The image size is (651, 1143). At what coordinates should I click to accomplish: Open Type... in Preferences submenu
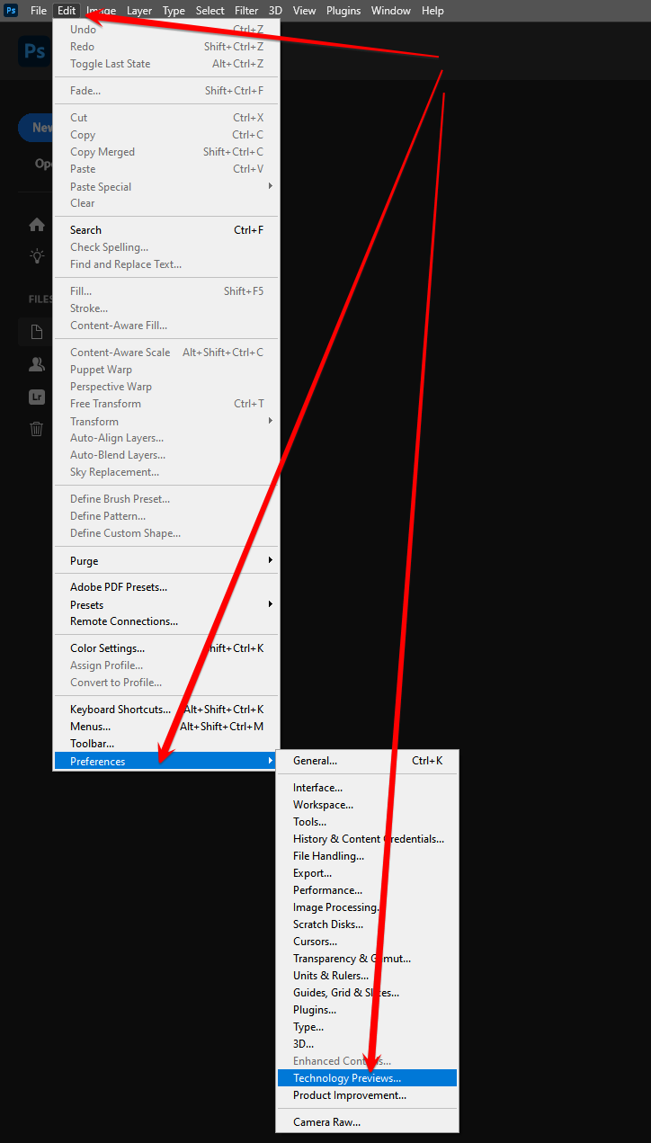[367, 1027]
